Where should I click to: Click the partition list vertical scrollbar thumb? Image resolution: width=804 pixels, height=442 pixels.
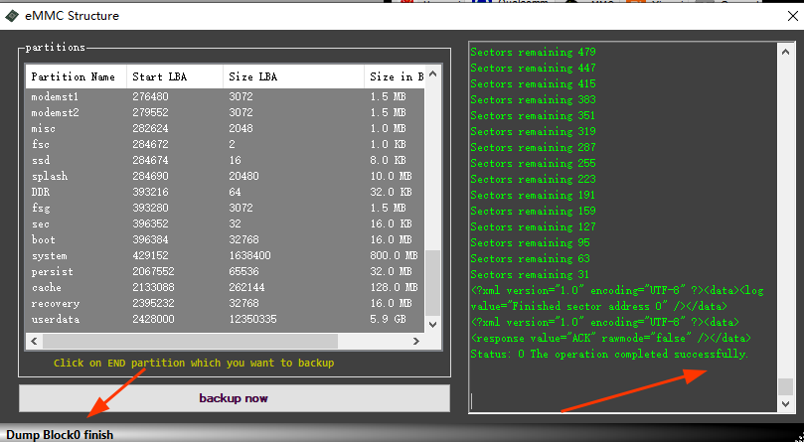tap(432, 282)
